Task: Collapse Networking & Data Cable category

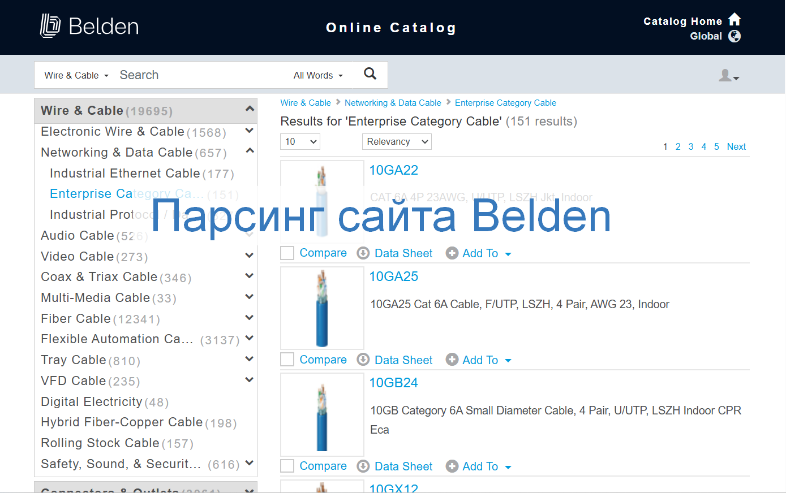Action: 250,151
